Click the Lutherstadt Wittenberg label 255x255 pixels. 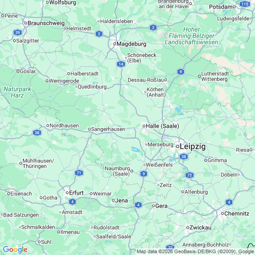215,76
